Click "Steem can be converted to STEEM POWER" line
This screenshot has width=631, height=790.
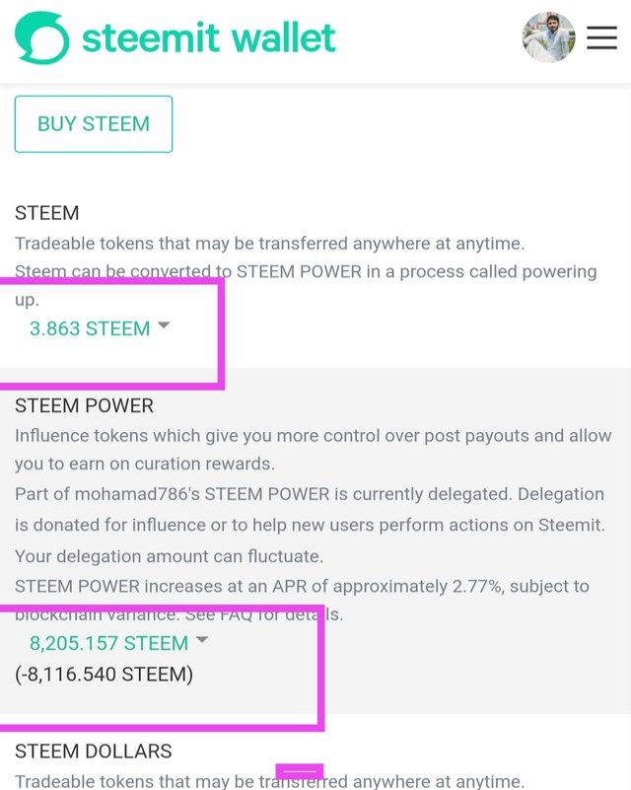pos(306,272)
